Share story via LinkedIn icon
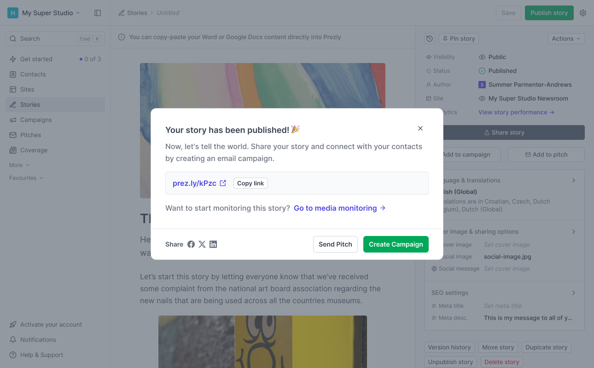Image resolution: width=594 pixels, height=368 pixels. click(213, 244)
